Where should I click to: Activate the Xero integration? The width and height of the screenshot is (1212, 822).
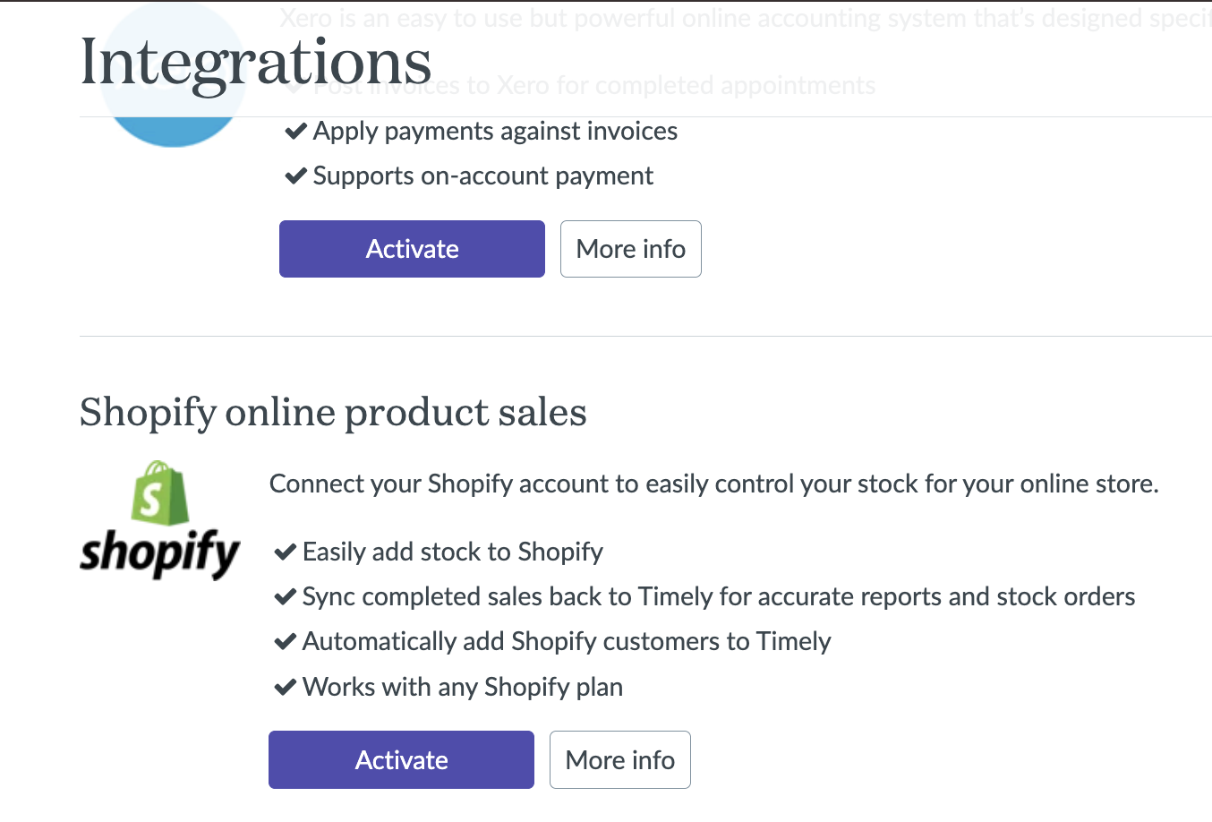(412, 249)
